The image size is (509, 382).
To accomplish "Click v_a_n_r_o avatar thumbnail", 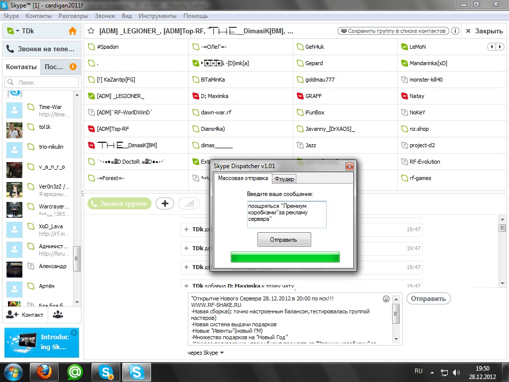I will [14, 170].
